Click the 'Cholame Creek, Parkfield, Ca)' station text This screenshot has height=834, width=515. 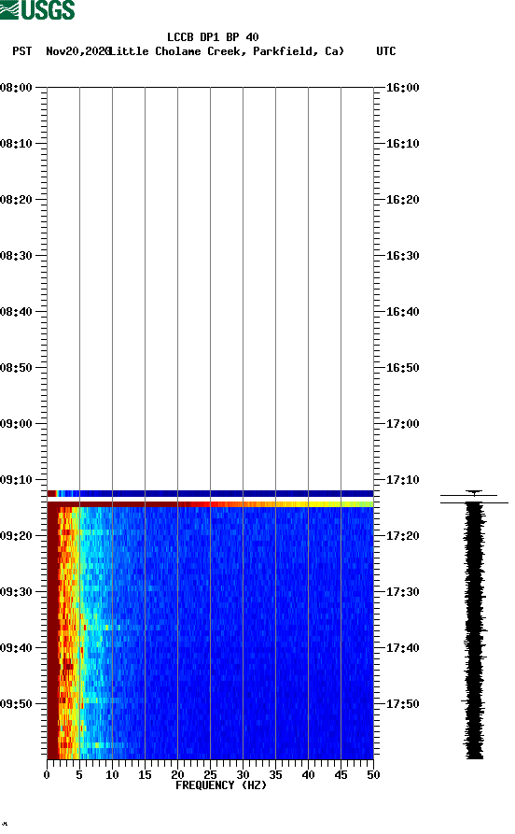tap(249, 51)
